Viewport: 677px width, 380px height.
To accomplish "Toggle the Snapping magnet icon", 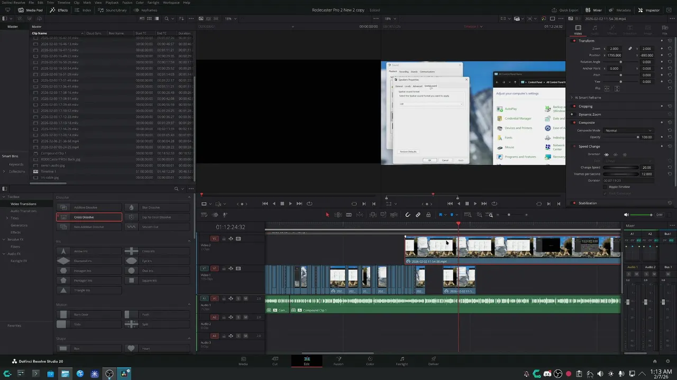I will (407, 215).
